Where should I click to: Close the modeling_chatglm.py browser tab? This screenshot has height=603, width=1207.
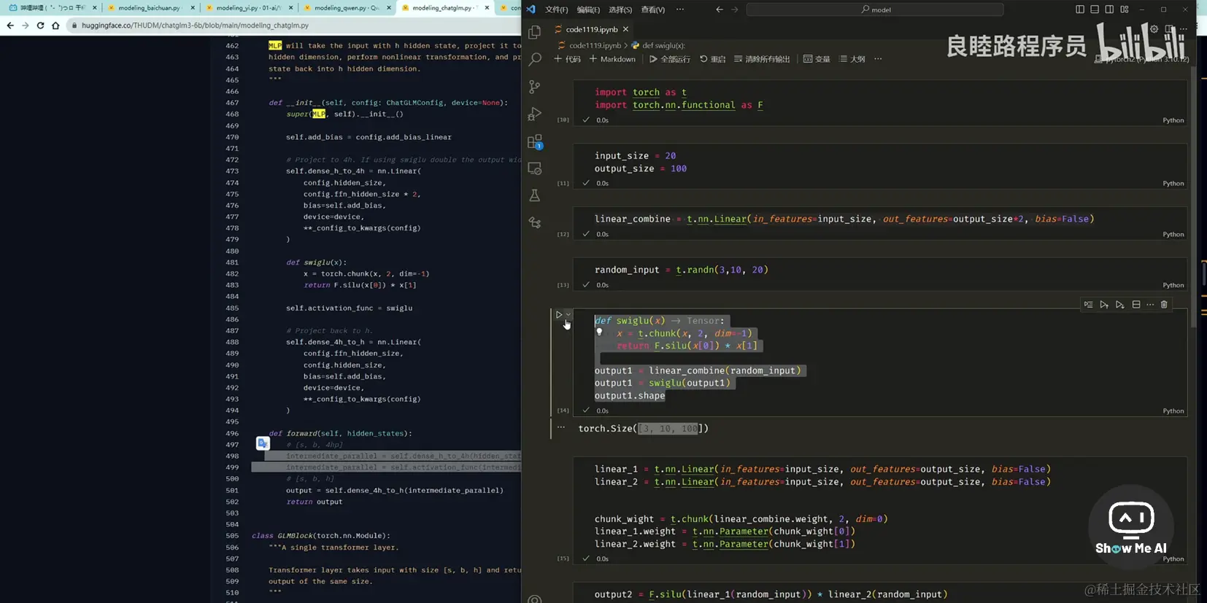click(485, 8)
